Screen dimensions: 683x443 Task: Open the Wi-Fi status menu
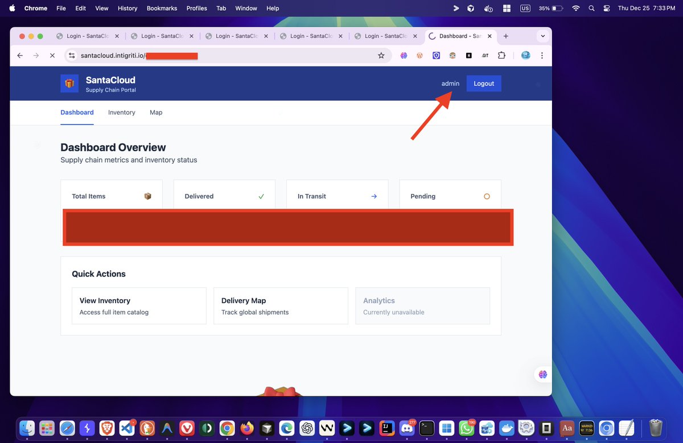[x=576, y=9]
